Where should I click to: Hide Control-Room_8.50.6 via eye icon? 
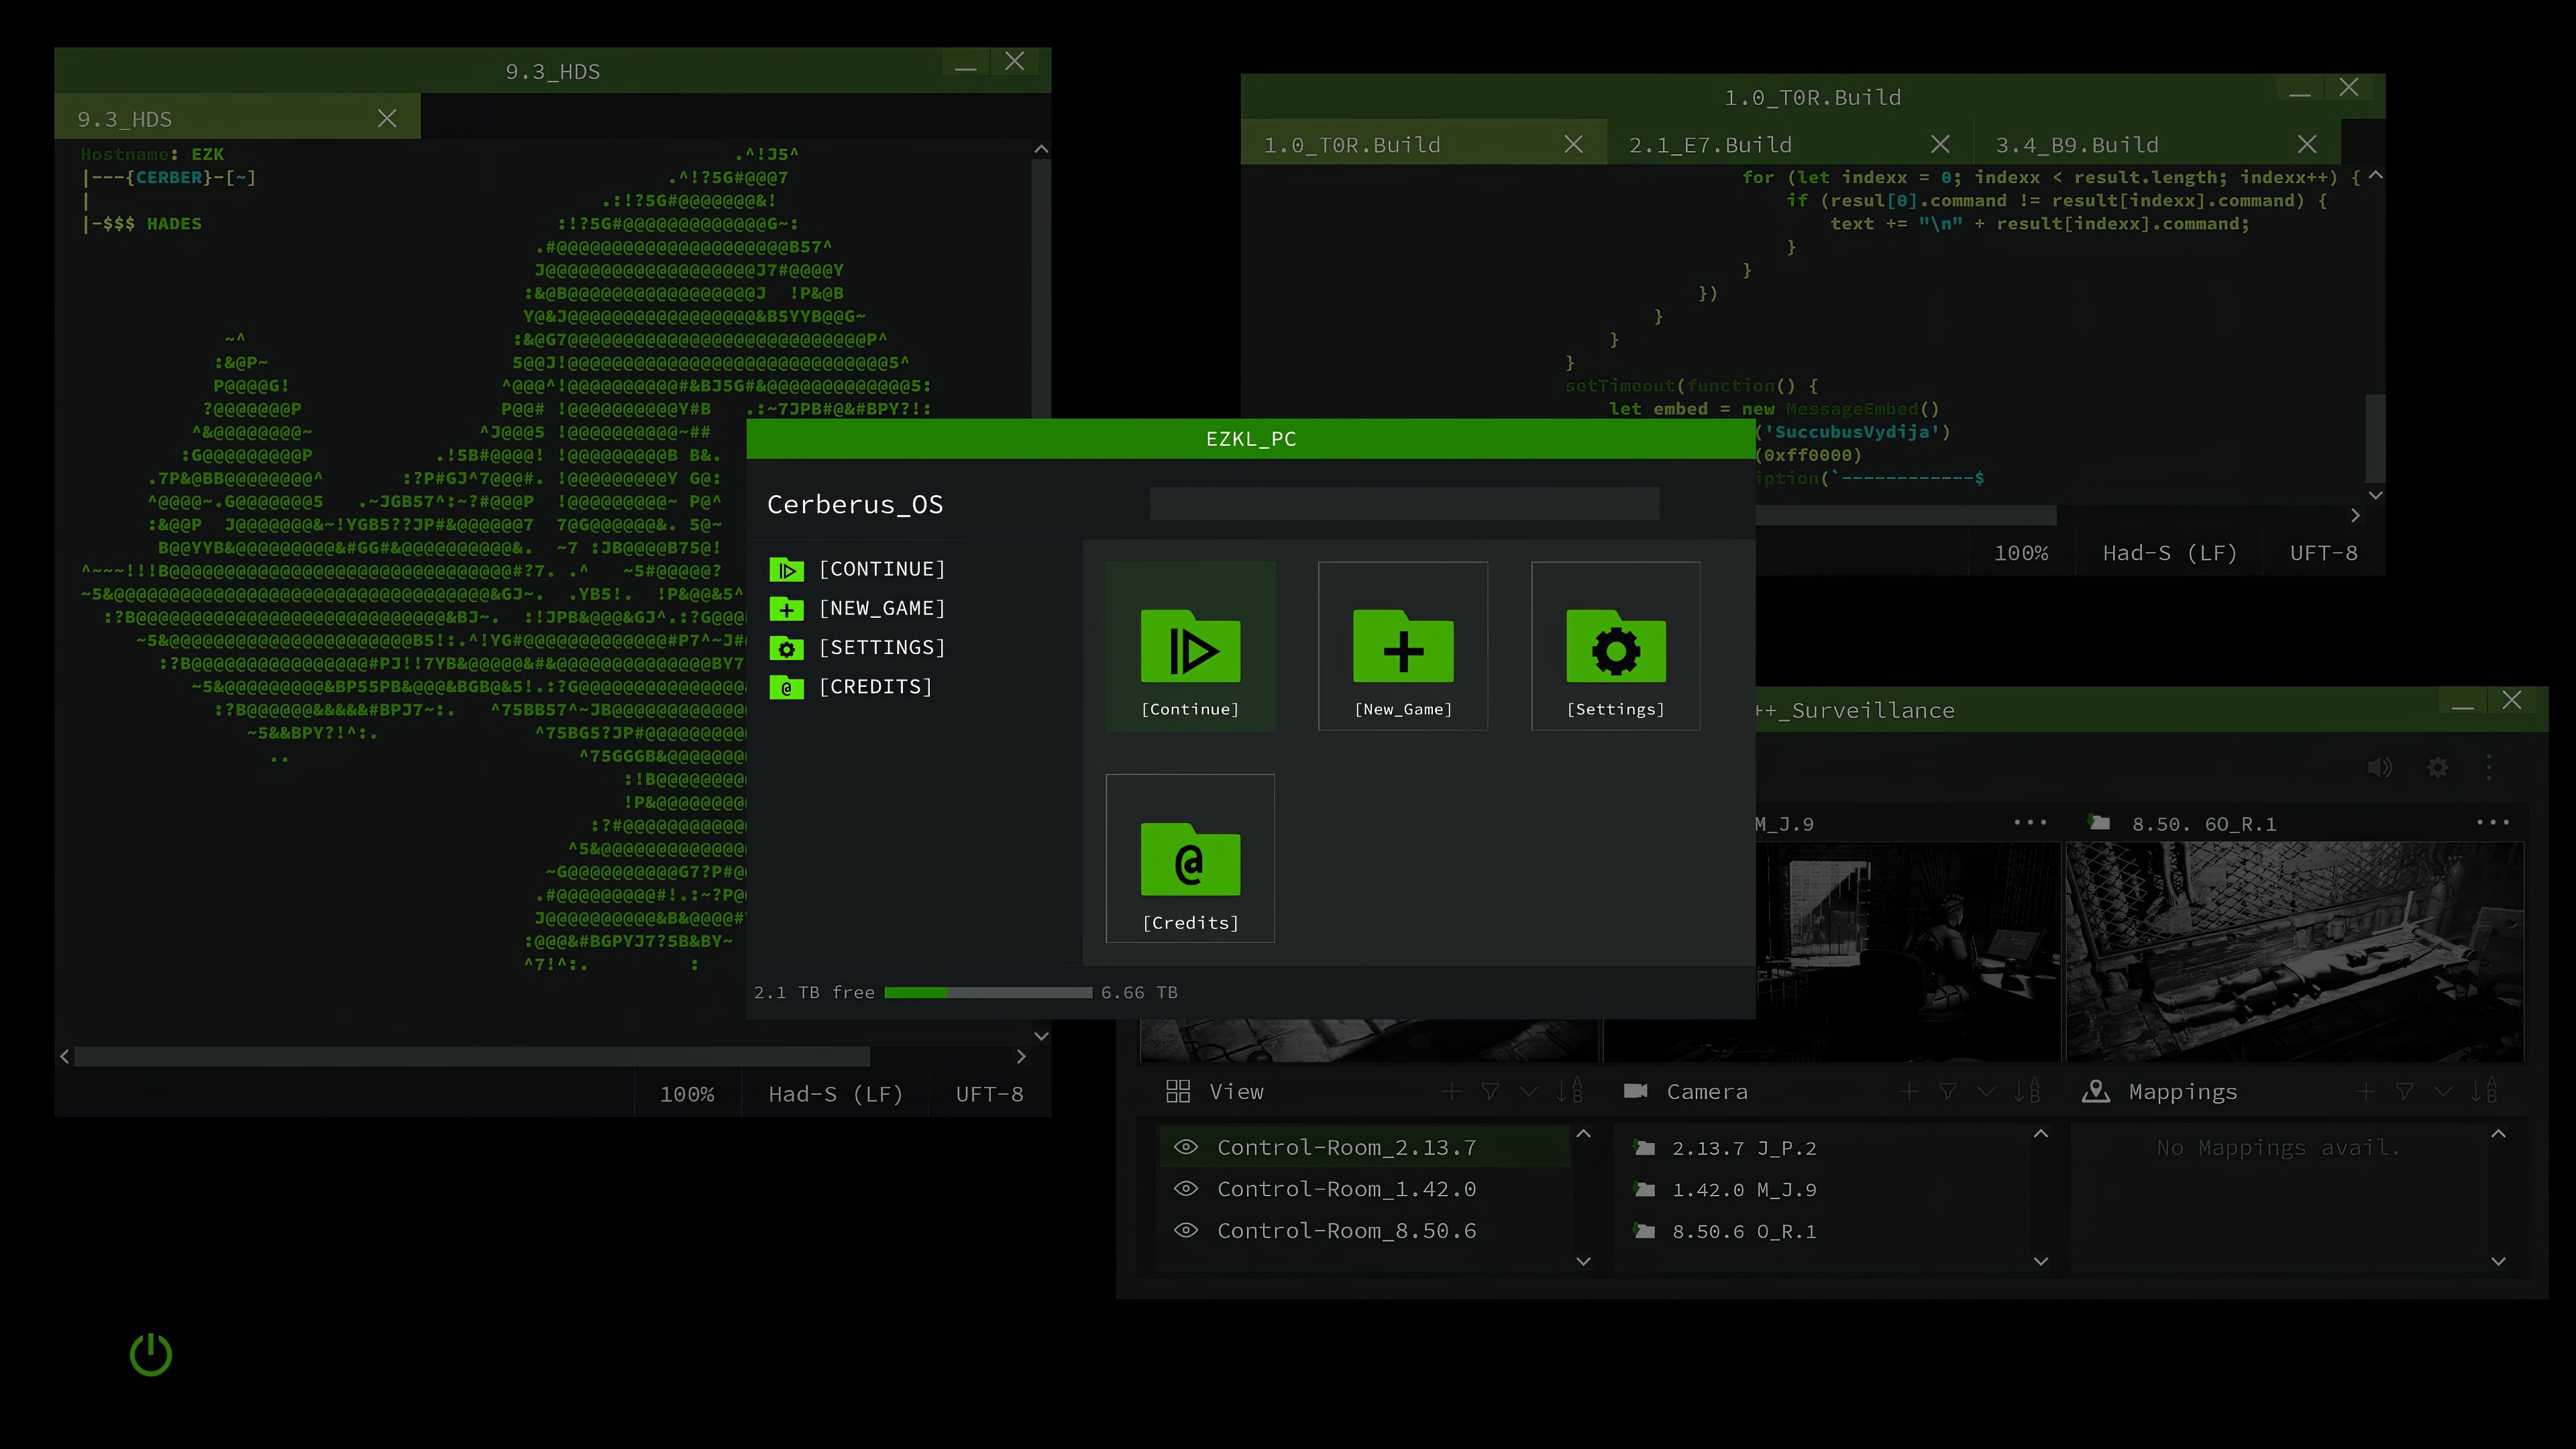pos(1186,1231)
